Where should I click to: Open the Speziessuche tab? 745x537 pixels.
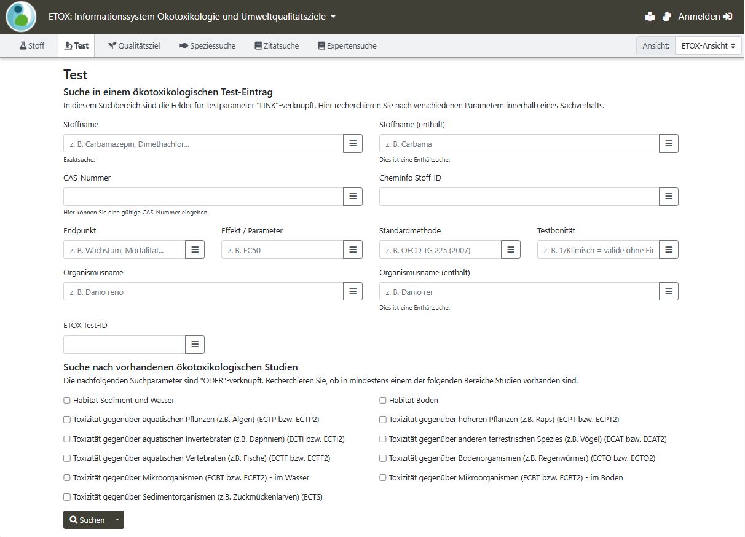tap(207, 46)
